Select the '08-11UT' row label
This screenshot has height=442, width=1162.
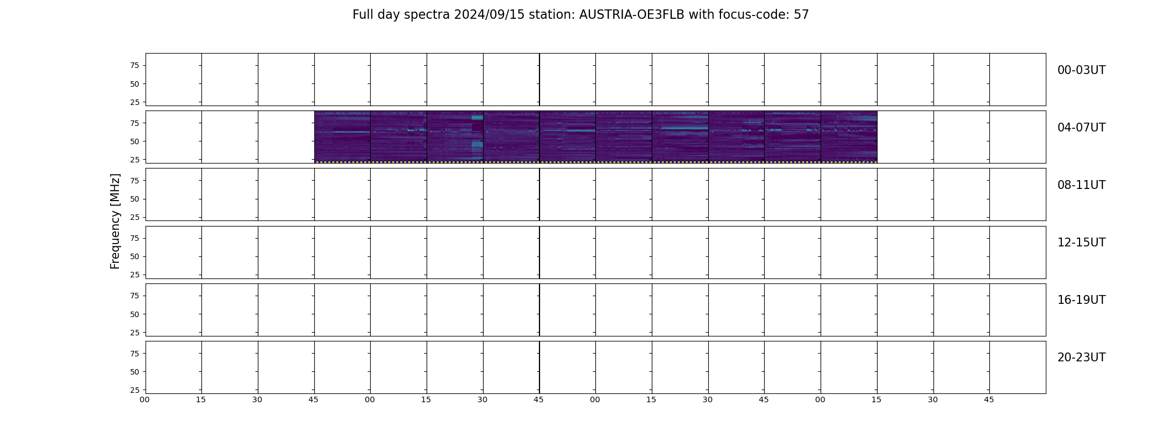click(x=1081, y=185)
